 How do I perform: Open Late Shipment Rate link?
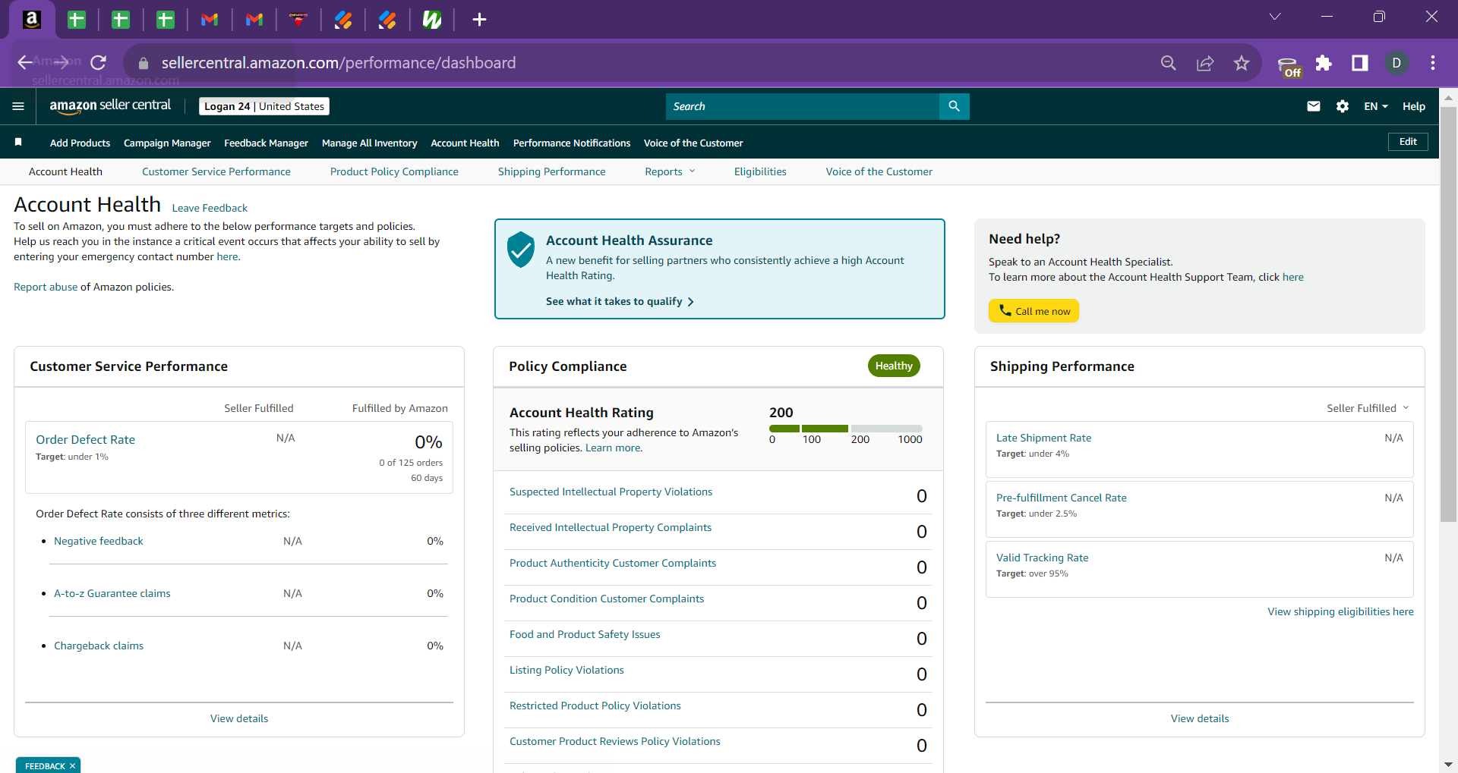pyautogui.click(x=1043, y=438)
